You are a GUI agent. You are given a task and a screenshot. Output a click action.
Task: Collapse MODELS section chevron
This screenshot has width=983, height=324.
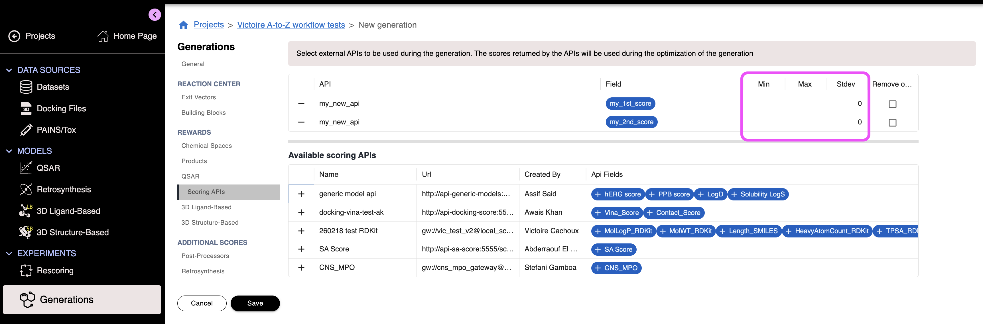9,151
